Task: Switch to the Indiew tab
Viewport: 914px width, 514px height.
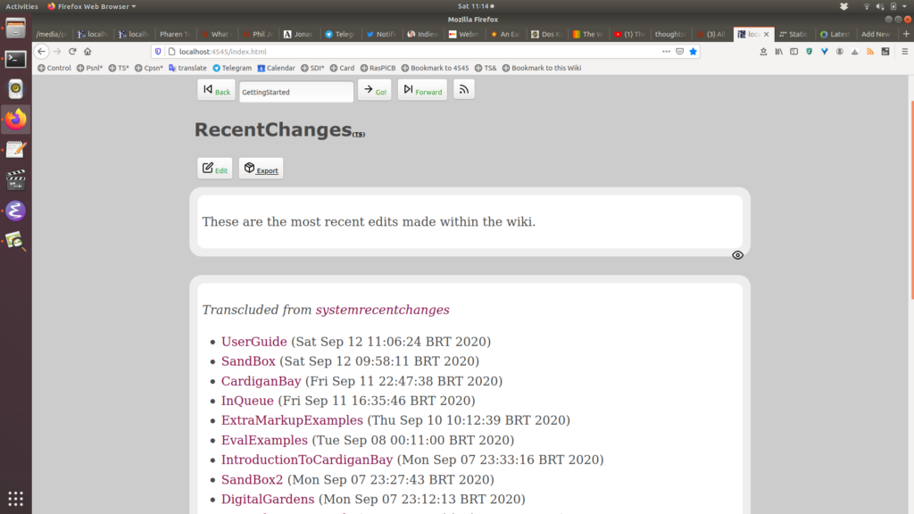Action: pyautogui.click(x=422, y=35)
